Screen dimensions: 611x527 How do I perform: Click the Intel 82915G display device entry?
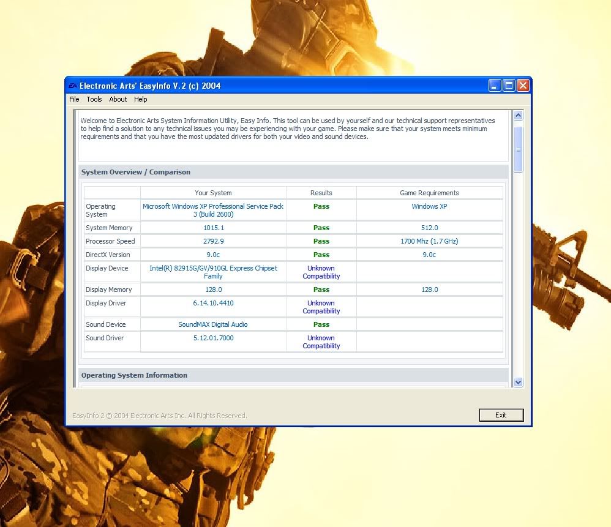pyautogui.click(x=213, y=272)
